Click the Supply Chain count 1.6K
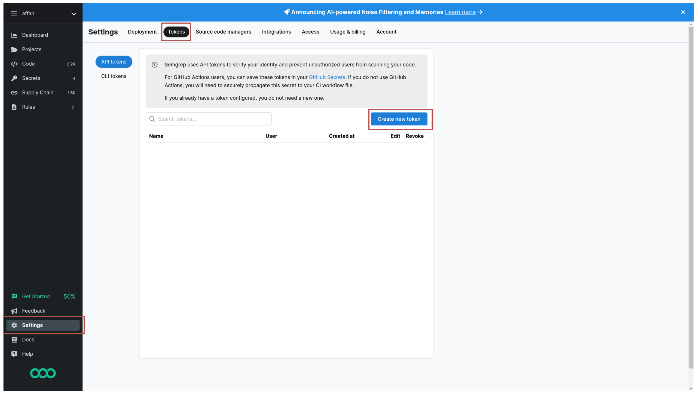Image resolution: width=697 pixels, height=394 pixels. [71, 93]
